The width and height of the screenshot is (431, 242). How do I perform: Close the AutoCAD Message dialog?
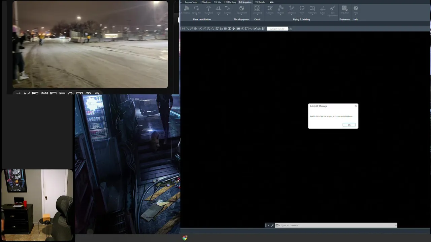point(356,106)
